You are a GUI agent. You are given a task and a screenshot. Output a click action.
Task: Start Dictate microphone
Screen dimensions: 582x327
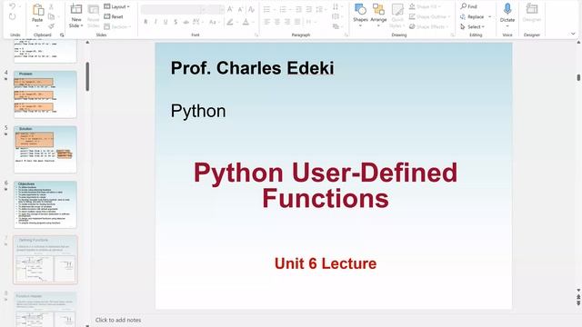[x=507, y=14]
